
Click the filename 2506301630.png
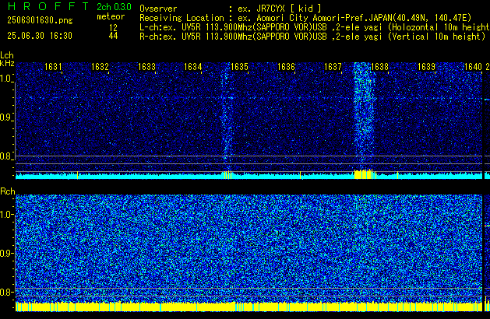pyautogui.click(x=40, y=20)
